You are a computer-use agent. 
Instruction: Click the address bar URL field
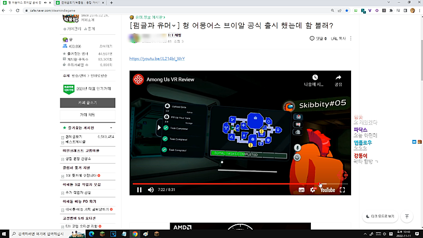point(176,11)
